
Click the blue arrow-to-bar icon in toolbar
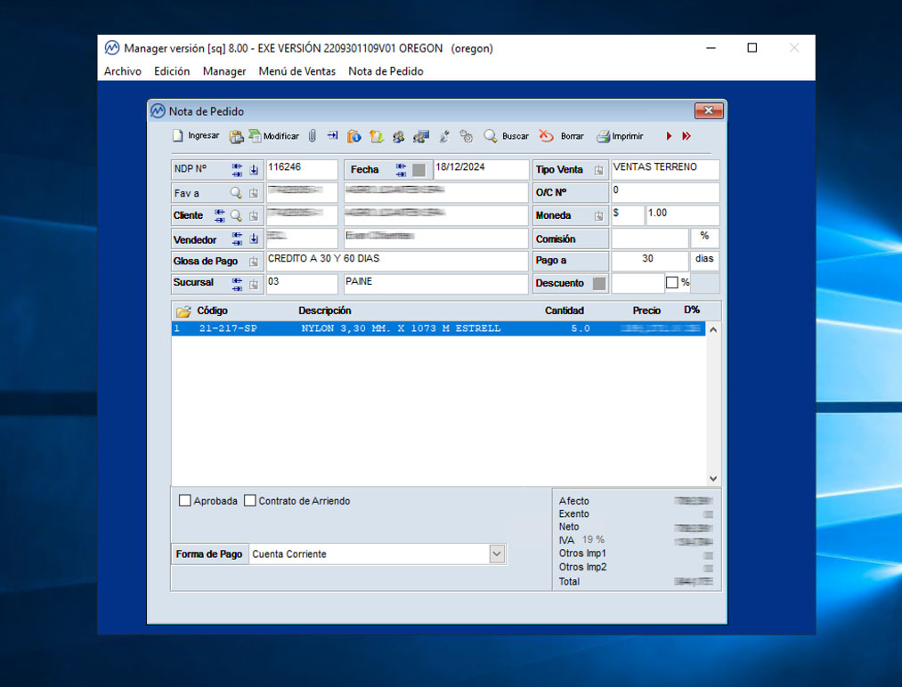point(332,135)
